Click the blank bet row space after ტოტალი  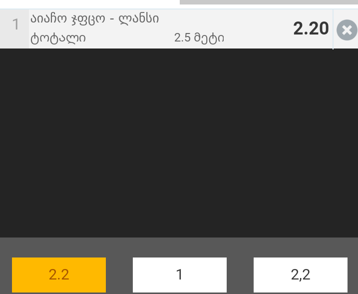pyautogui.click(x=130, y=38)
